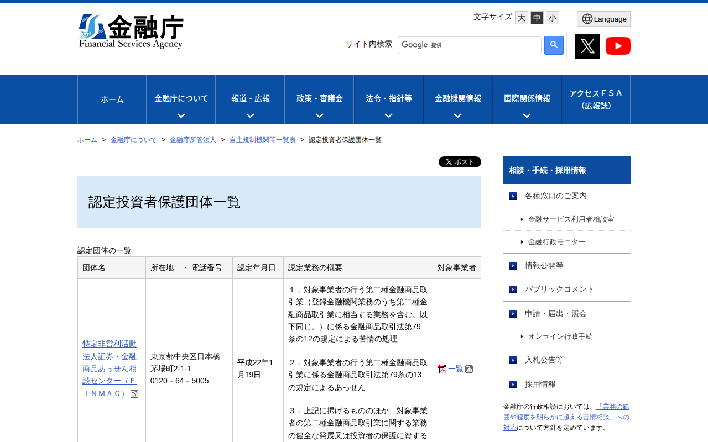Open the YouTube channel icon

pyautogui.click(x=618, y=46)
